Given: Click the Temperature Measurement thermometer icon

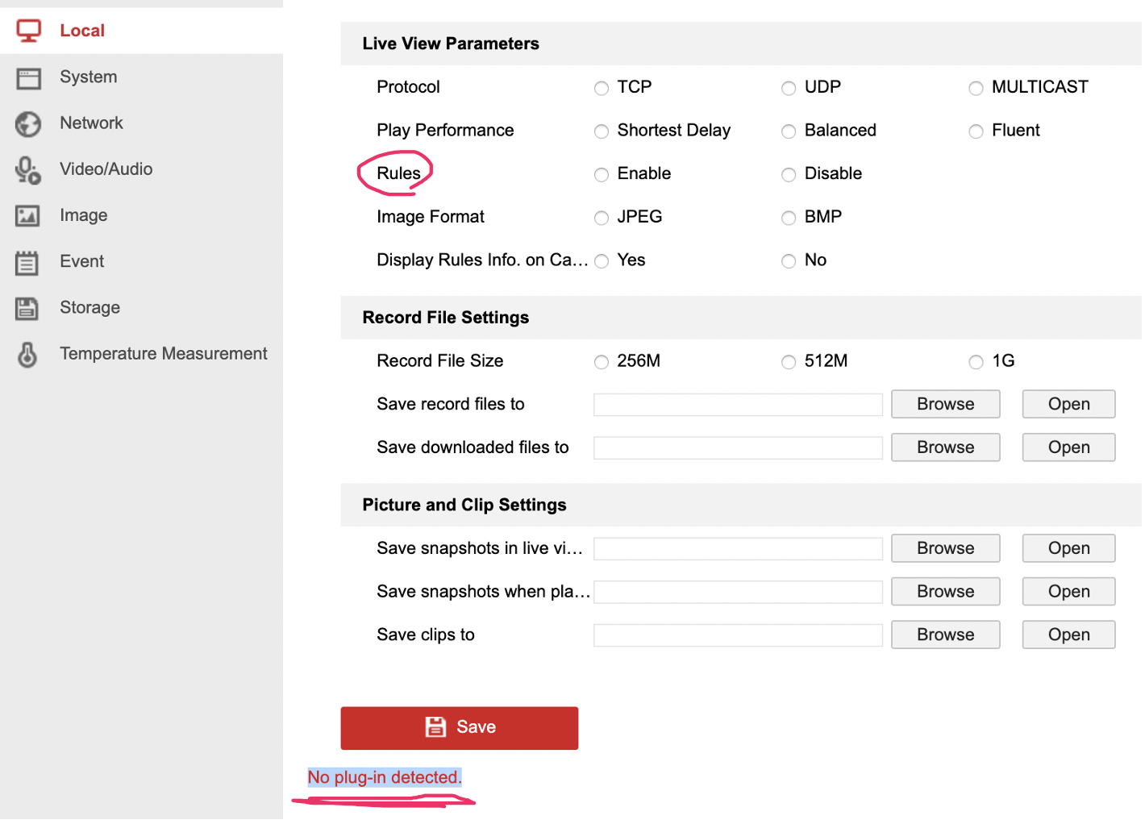Looking at the screenshot, I should pos(27,355).
